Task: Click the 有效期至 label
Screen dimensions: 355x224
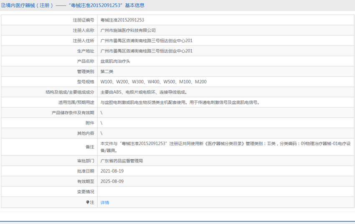Action: (86, 181)
